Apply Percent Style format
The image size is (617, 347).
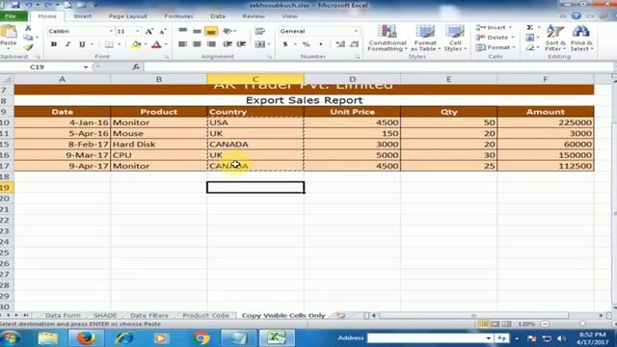[x=306, y=44]
